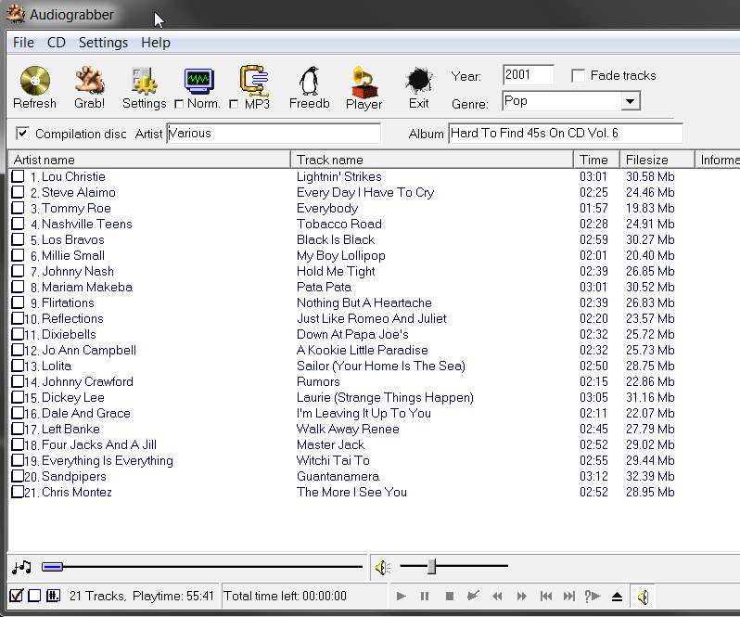Sort by the Artist name column header
The width and height of the screenshot is (740, 617).
pyautogui.click(x=149, y=160)
